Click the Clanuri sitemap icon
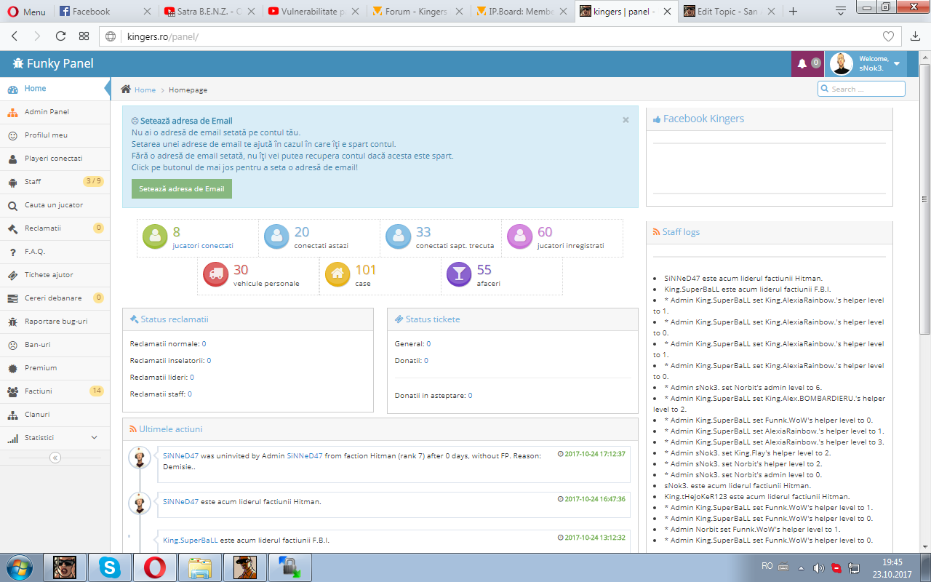Screen dimensions: 931x582 click(x=12, y=415)
